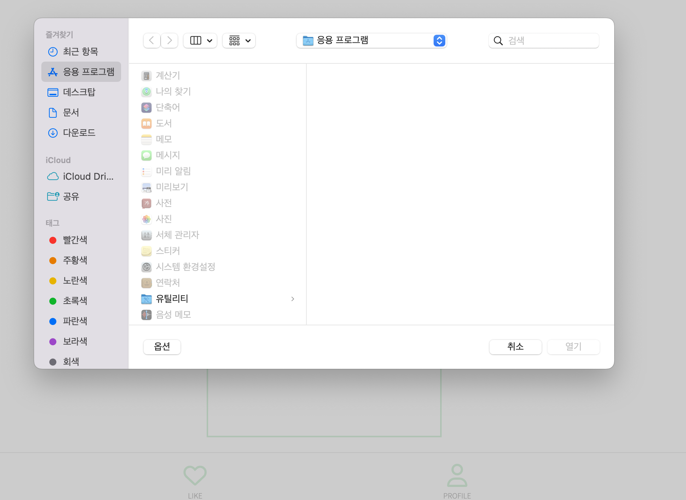Expand the 유틸리티 folder chevron
This screenshot has height=500, width=686.
[x=293, y=299]
